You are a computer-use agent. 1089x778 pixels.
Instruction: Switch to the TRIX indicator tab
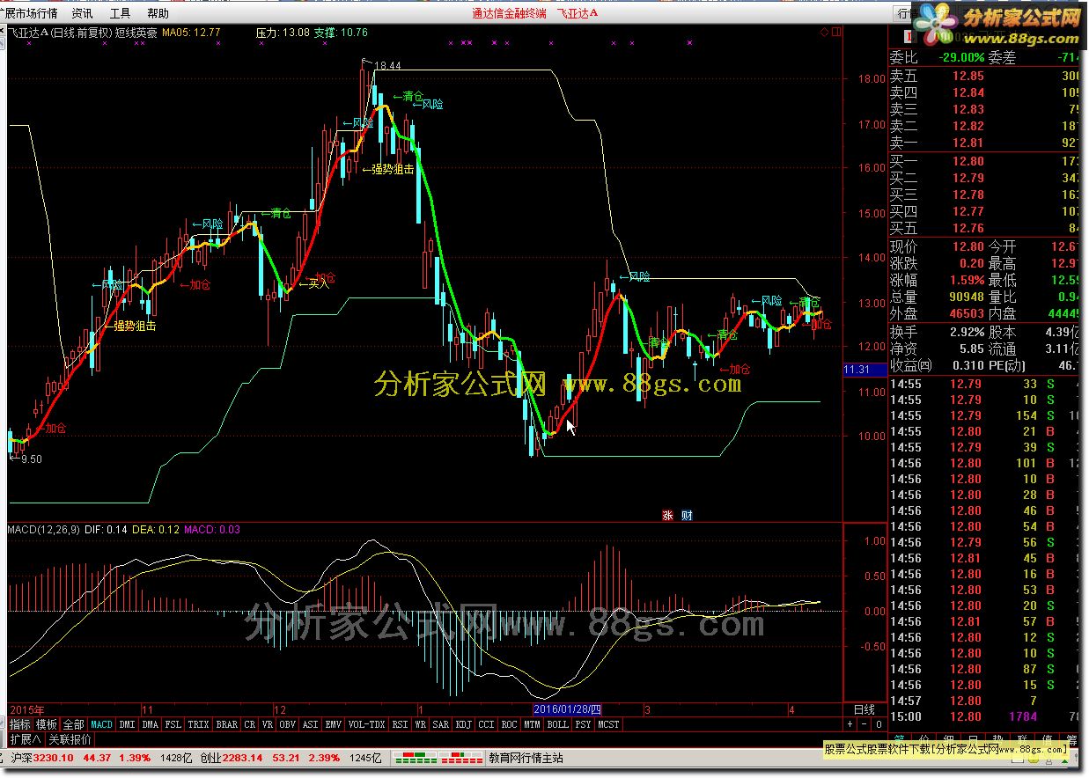coord(199,724)
